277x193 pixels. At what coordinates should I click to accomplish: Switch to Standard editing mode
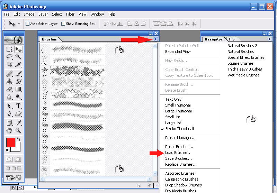pyautogui.click(x=9, y=159)
